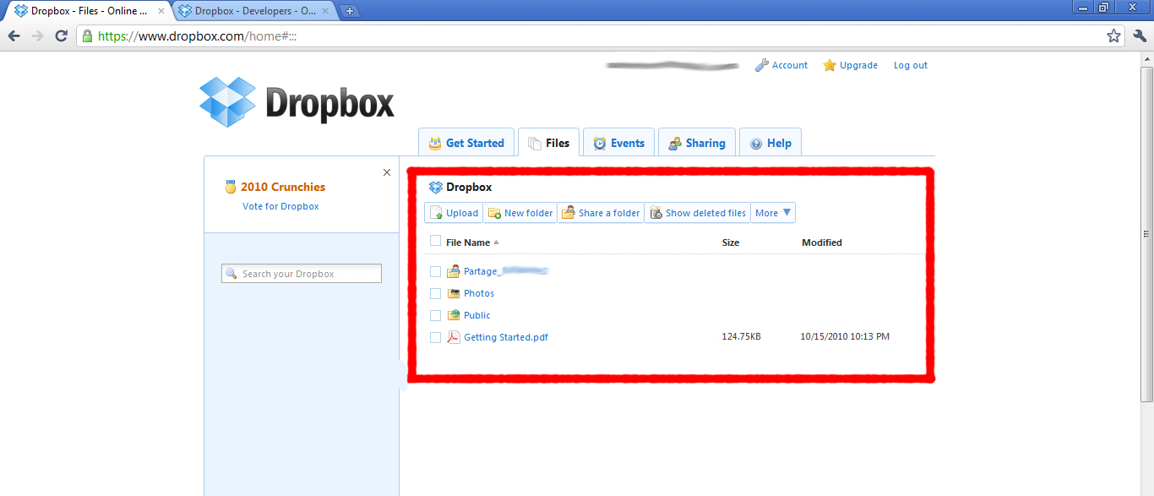The height and width of the screenshot is (496, 1154).
Task: Click the Upgrade link
Action: (856, 65)
